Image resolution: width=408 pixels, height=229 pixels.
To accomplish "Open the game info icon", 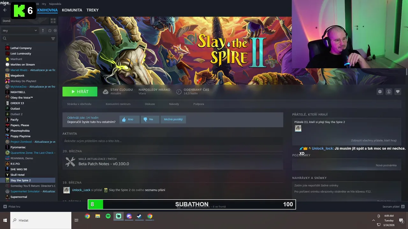I will click(389, 92).
